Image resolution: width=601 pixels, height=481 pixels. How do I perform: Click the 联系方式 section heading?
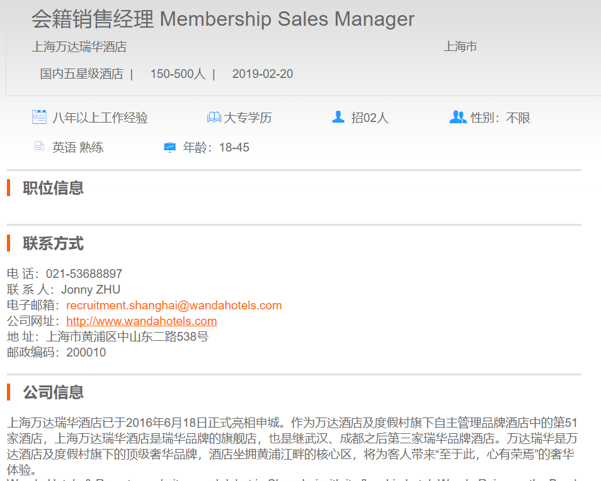[54, 243]
